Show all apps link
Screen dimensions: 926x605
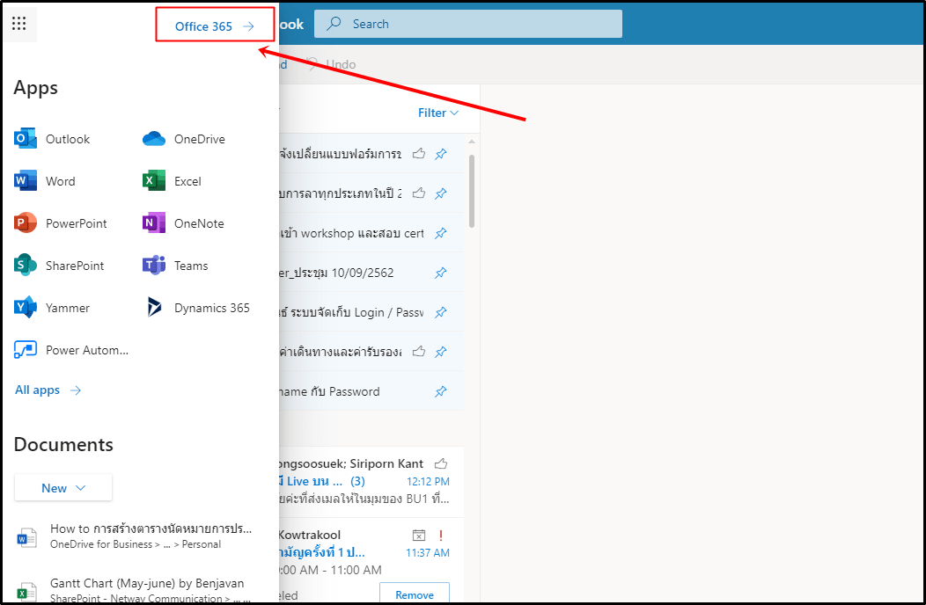(48, 390)
